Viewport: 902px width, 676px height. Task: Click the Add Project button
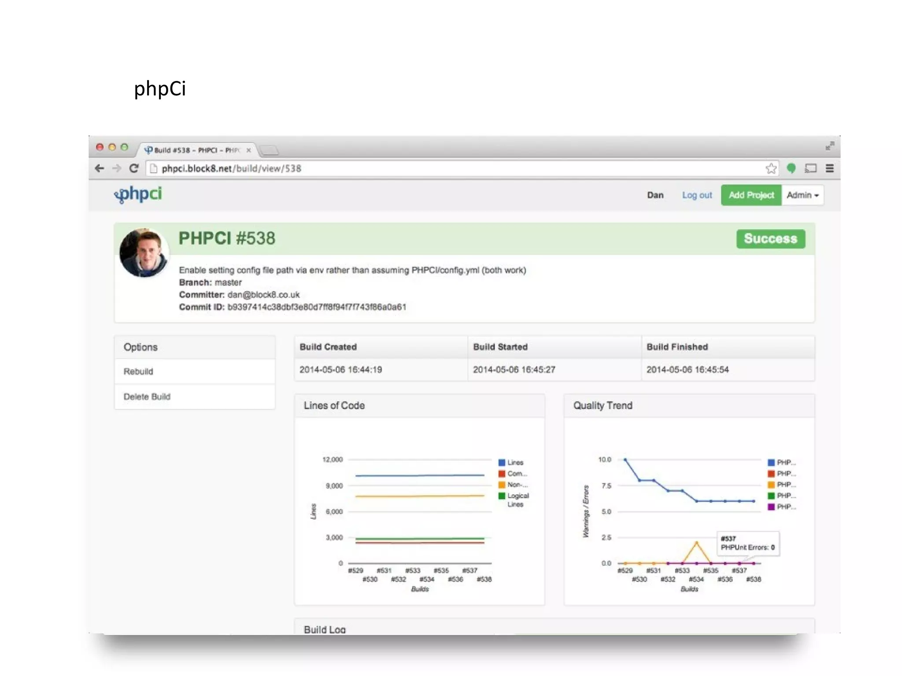[x=751, y=195]
